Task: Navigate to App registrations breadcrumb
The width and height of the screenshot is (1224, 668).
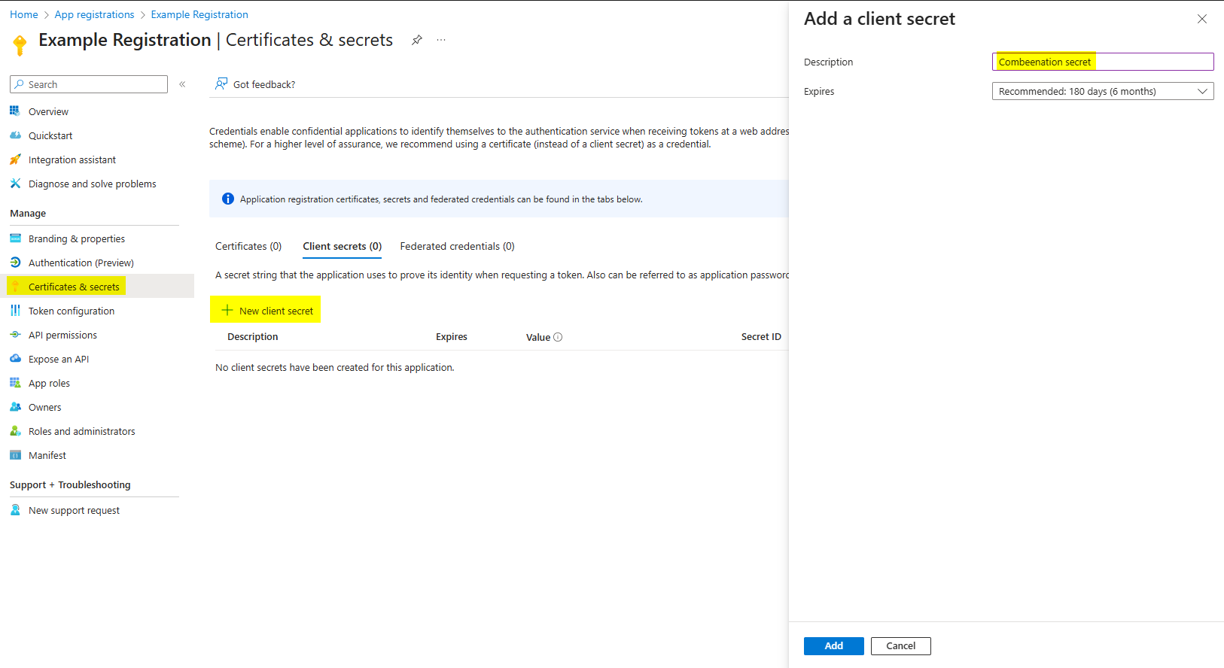Action: (x=94, y=14)
